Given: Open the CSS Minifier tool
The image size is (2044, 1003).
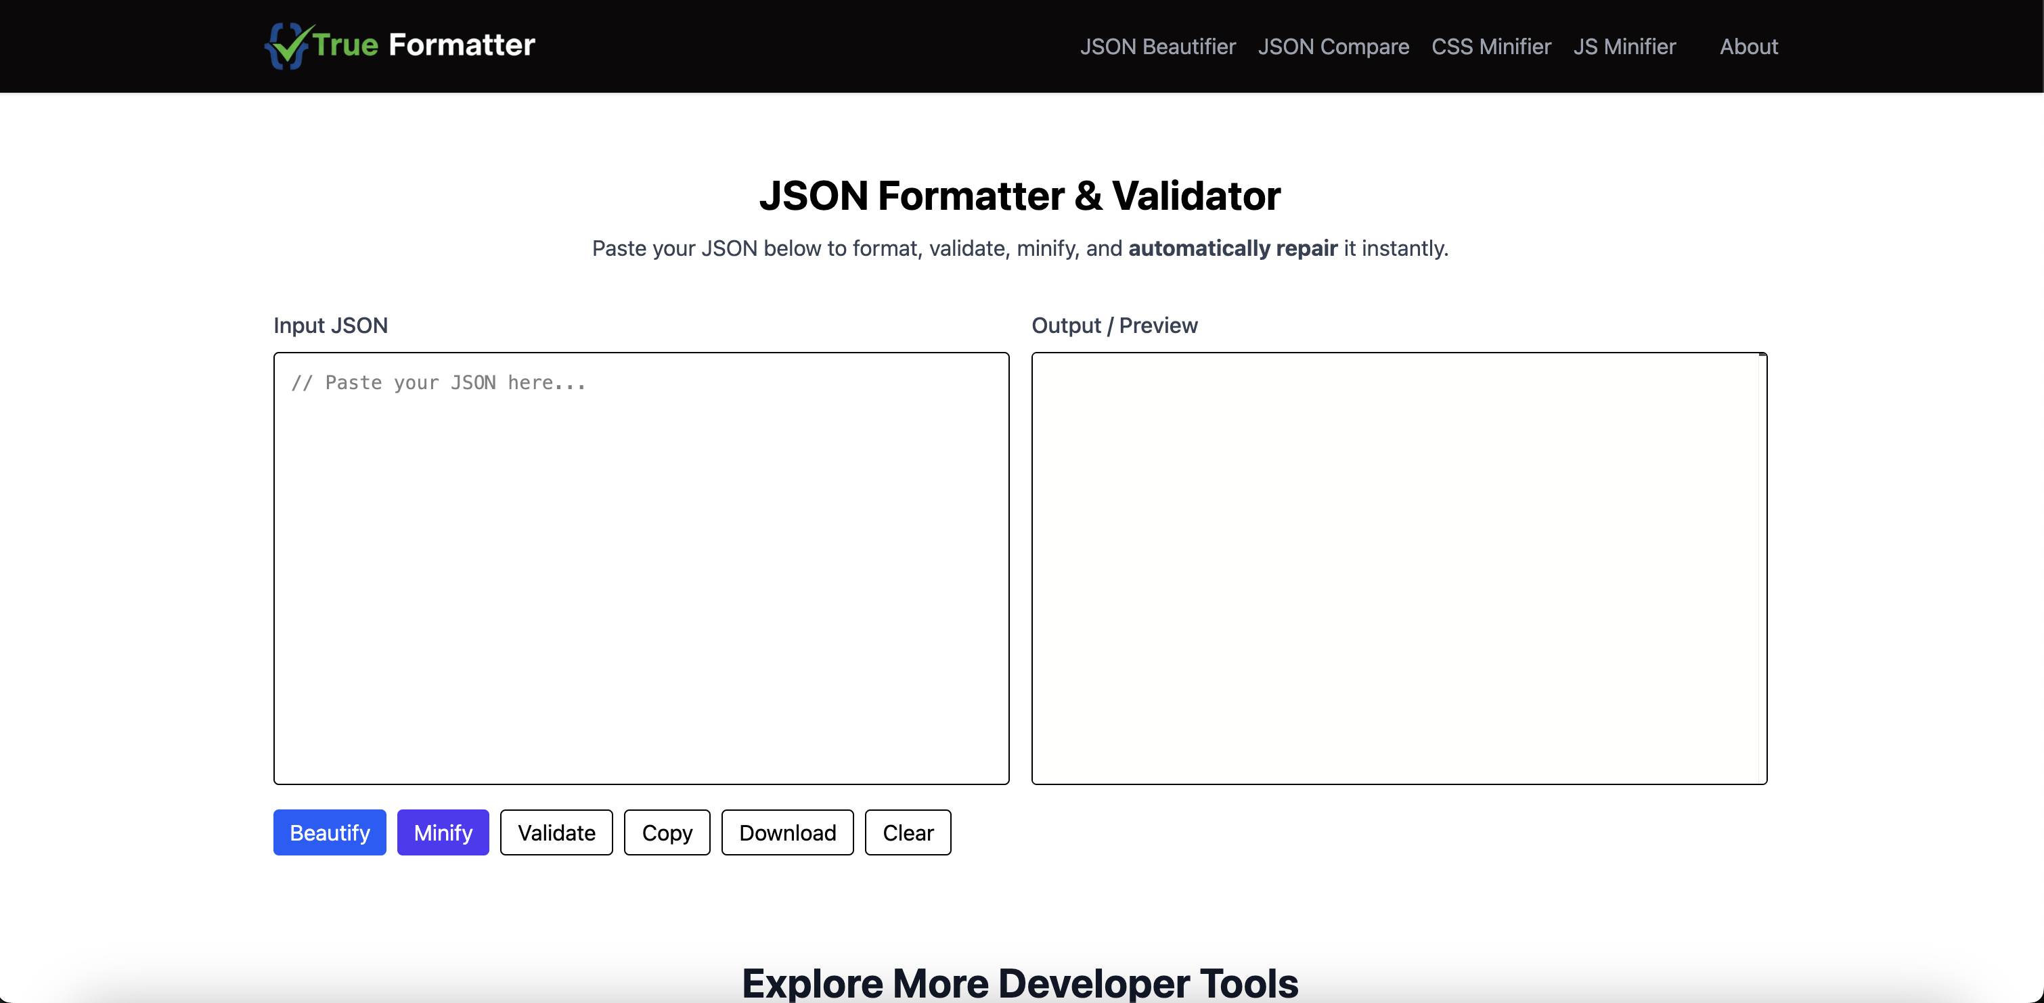Looking at the screenshot, I should [x=1490, y=47].
